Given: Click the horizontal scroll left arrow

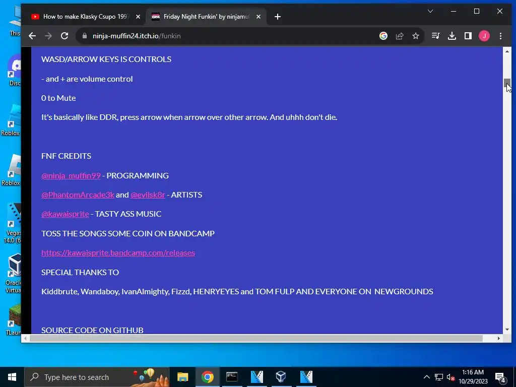Looking at the screenshot, I should (26, 338).
